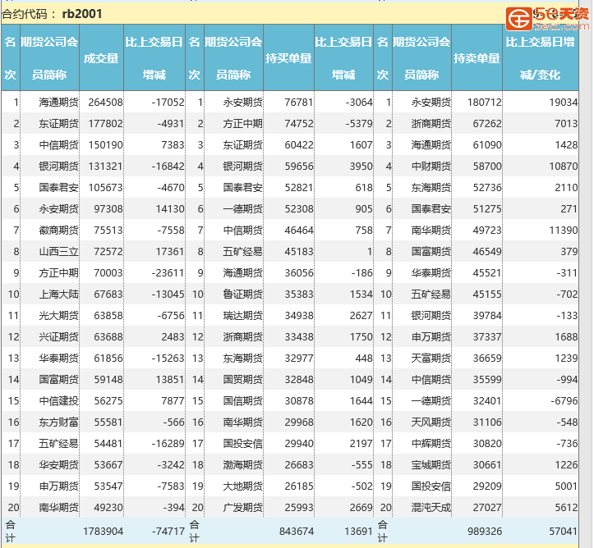Select 国贸期货 long position 32848

point(299,379)
